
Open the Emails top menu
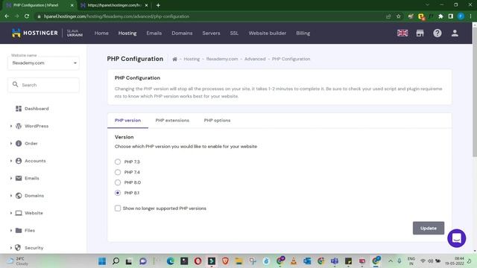pyautogui.click(x=154, y=33)
